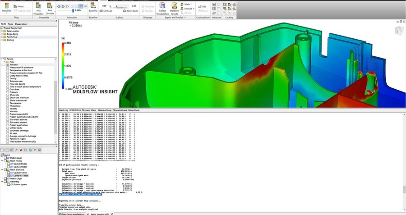Click the split windows horizontally icon
The height and width of the screenshot is (215, 406).
click(x=214, y=5)
